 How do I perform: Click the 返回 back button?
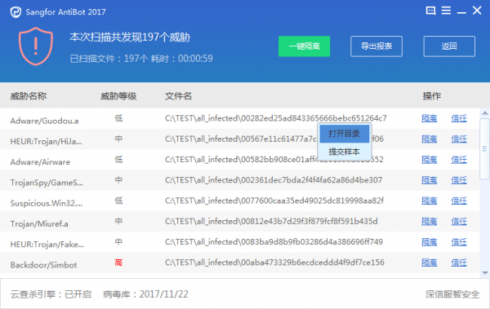[x=449, y=46]
